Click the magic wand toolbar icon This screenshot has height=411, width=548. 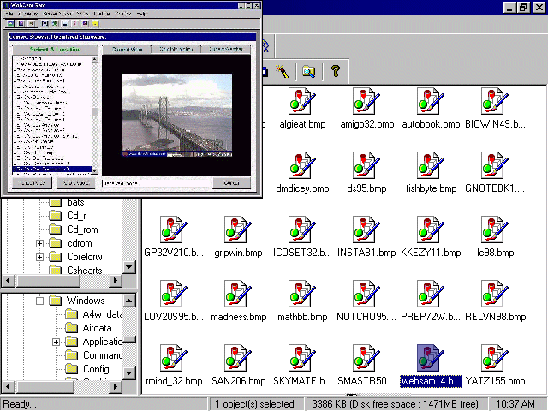point(281,72)
